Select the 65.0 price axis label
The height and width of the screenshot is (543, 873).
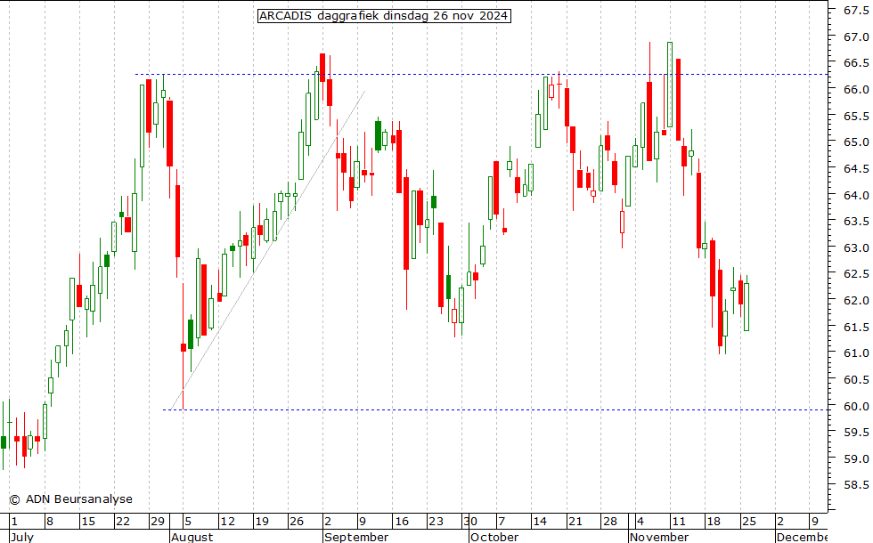click(x=856, y=142)
